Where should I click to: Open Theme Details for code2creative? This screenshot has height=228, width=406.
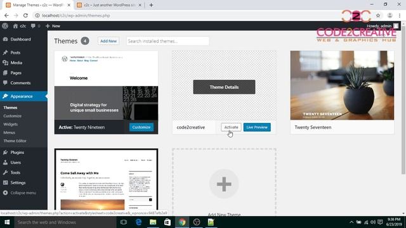(224, 87)
